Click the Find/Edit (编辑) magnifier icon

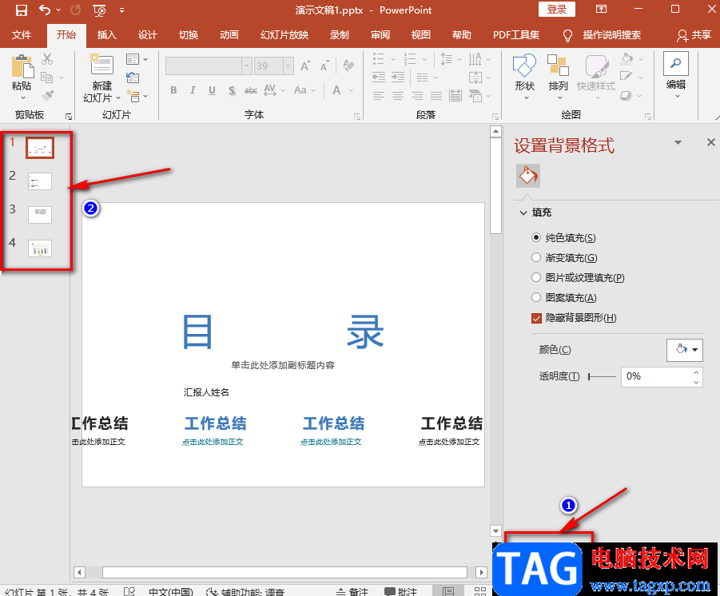pos(676,64)
